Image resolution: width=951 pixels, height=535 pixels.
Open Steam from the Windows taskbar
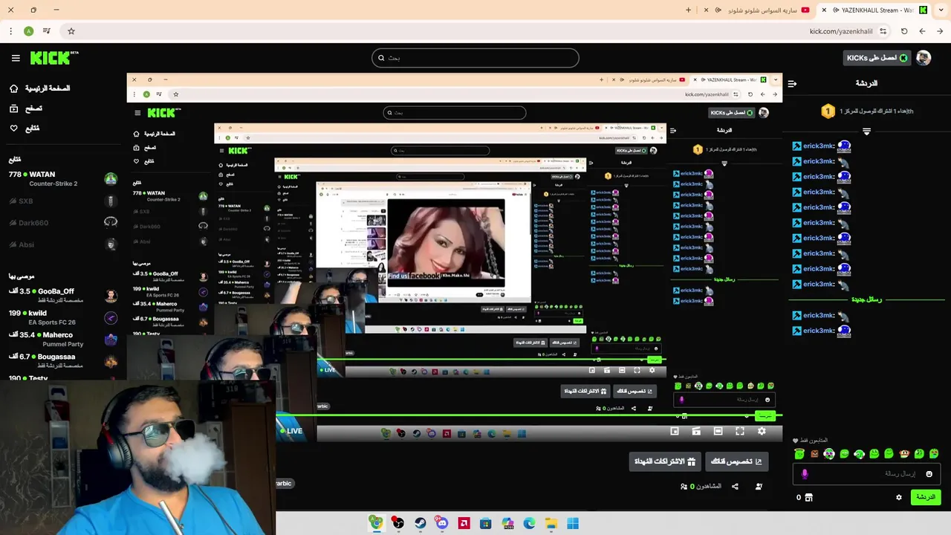coord(421,523)
